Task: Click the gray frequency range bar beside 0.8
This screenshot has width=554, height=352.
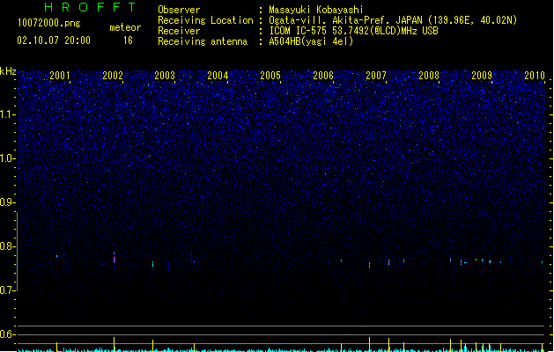Action: 17,252
